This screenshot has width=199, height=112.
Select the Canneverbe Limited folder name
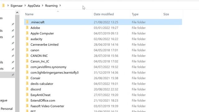(44, 44)
